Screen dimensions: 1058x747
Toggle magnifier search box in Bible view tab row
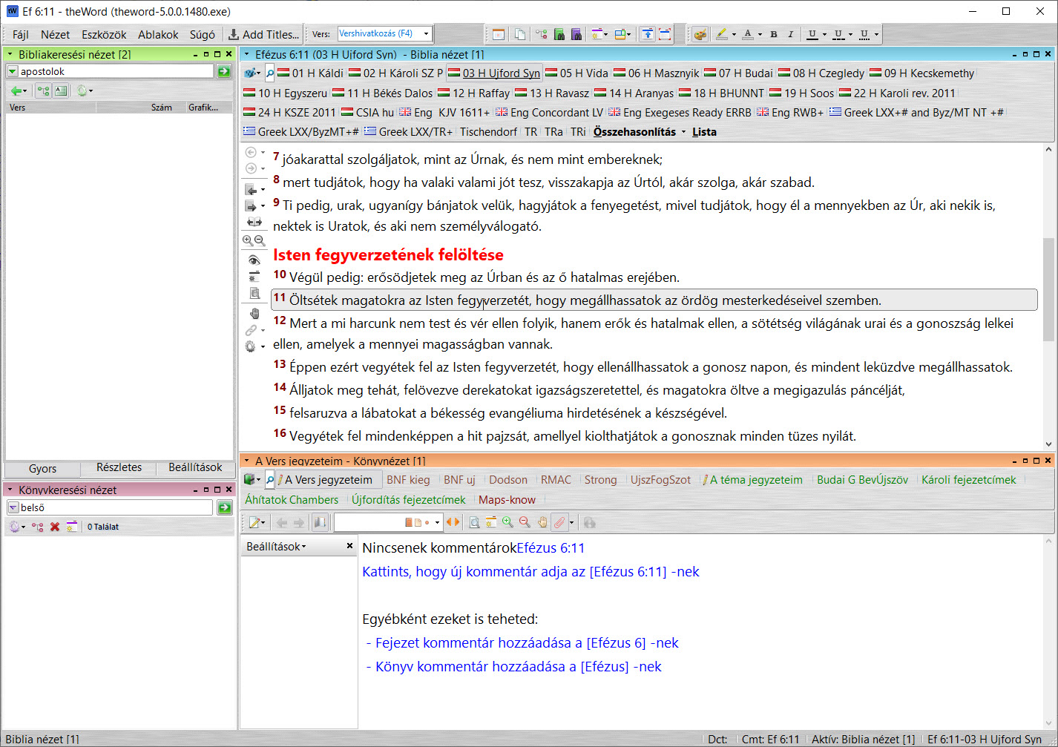(x=270, y=73)
